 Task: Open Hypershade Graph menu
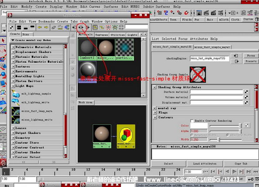(x=85, y=21)
